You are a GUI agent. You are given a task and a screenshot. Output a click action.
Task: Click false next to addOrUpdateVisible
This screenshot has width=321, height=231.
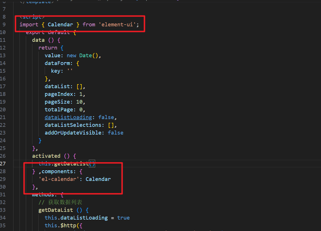[x=115, y=133]
